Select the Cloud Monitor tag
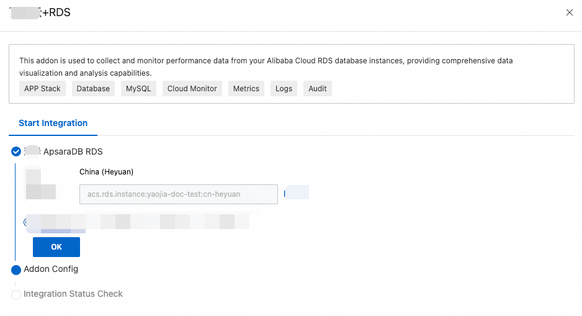The image size is (582, 316). point(192,89)
